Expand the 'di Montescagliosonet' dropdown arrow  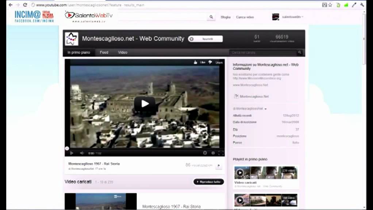(266, 109)
